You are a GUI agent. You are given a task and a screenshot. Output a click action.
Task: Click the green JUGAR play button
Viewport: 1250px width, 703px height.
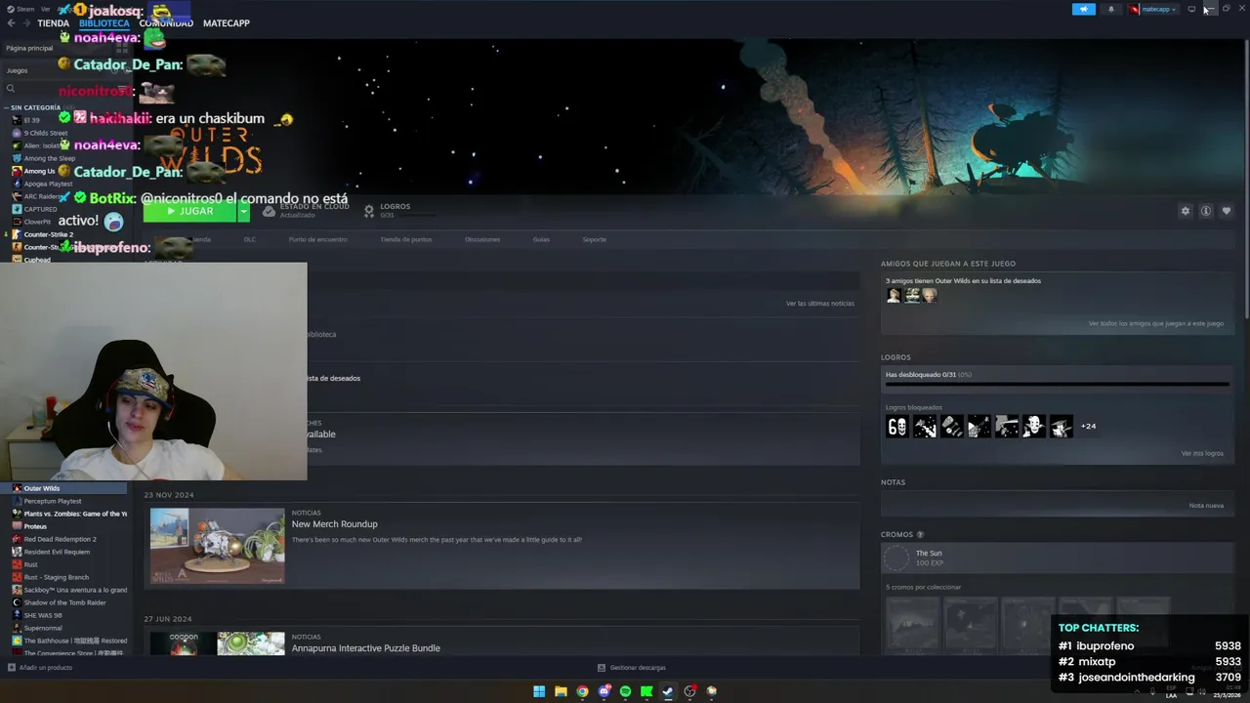coord(190,211)
